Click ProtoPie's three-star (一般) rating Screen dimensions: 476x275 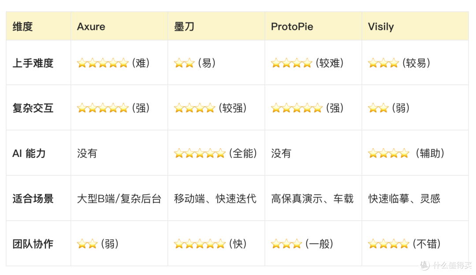[x=302, y=244]
